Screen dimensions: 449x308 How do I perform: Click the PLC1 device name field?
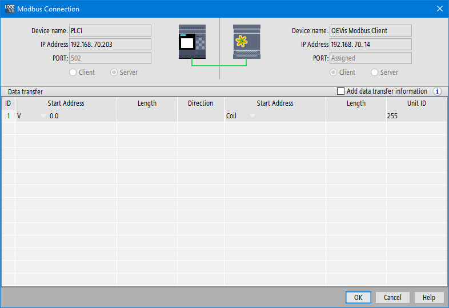[x=110, y=31]
